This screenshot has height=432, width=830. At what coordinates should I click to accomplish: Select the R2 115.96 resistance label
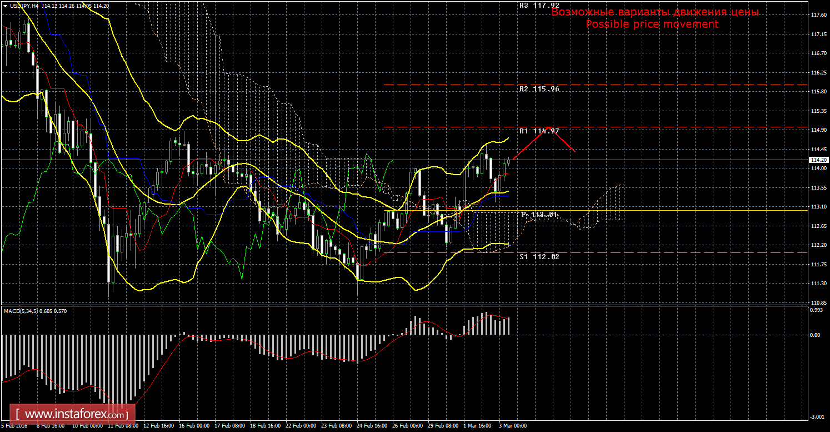(539, 89)
